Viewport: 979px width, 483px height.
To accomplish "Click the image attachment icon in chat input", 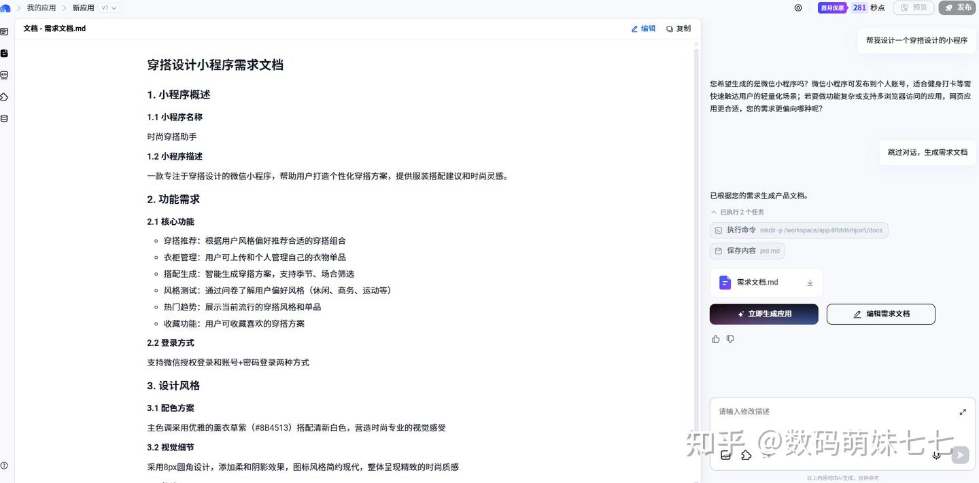I will pos(725,455).
